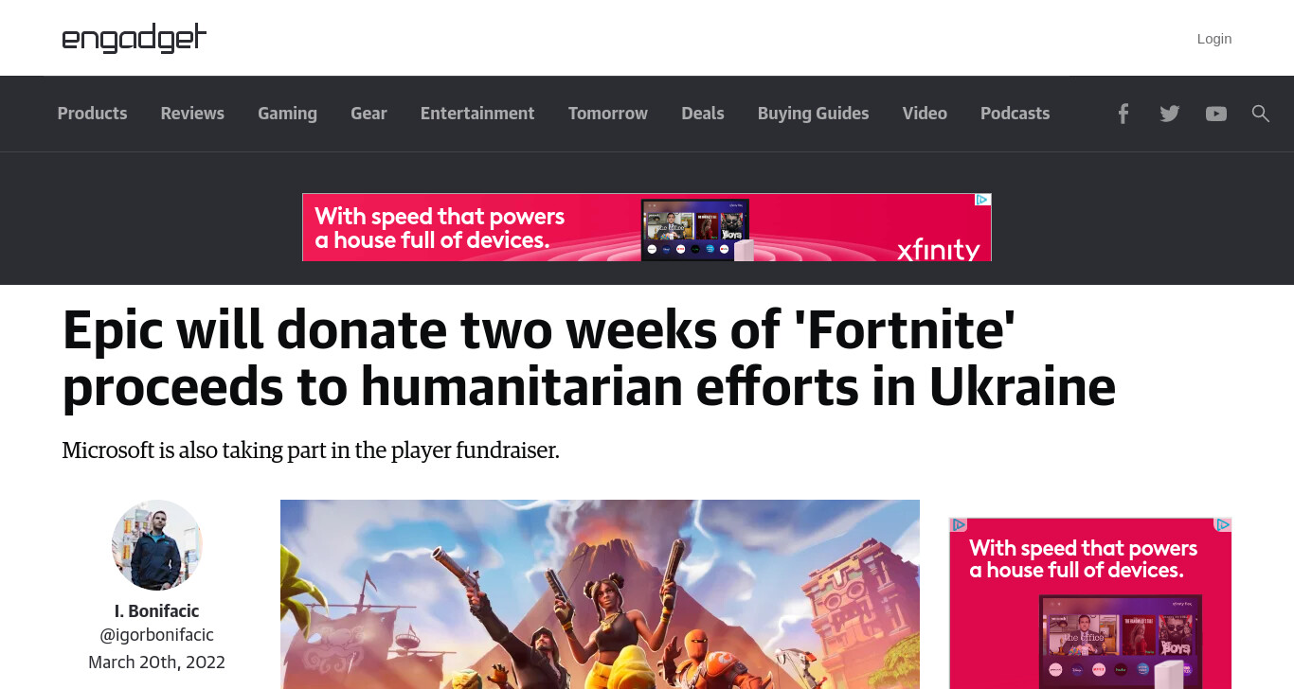Go to the Podcasts section

(1015, 114)
